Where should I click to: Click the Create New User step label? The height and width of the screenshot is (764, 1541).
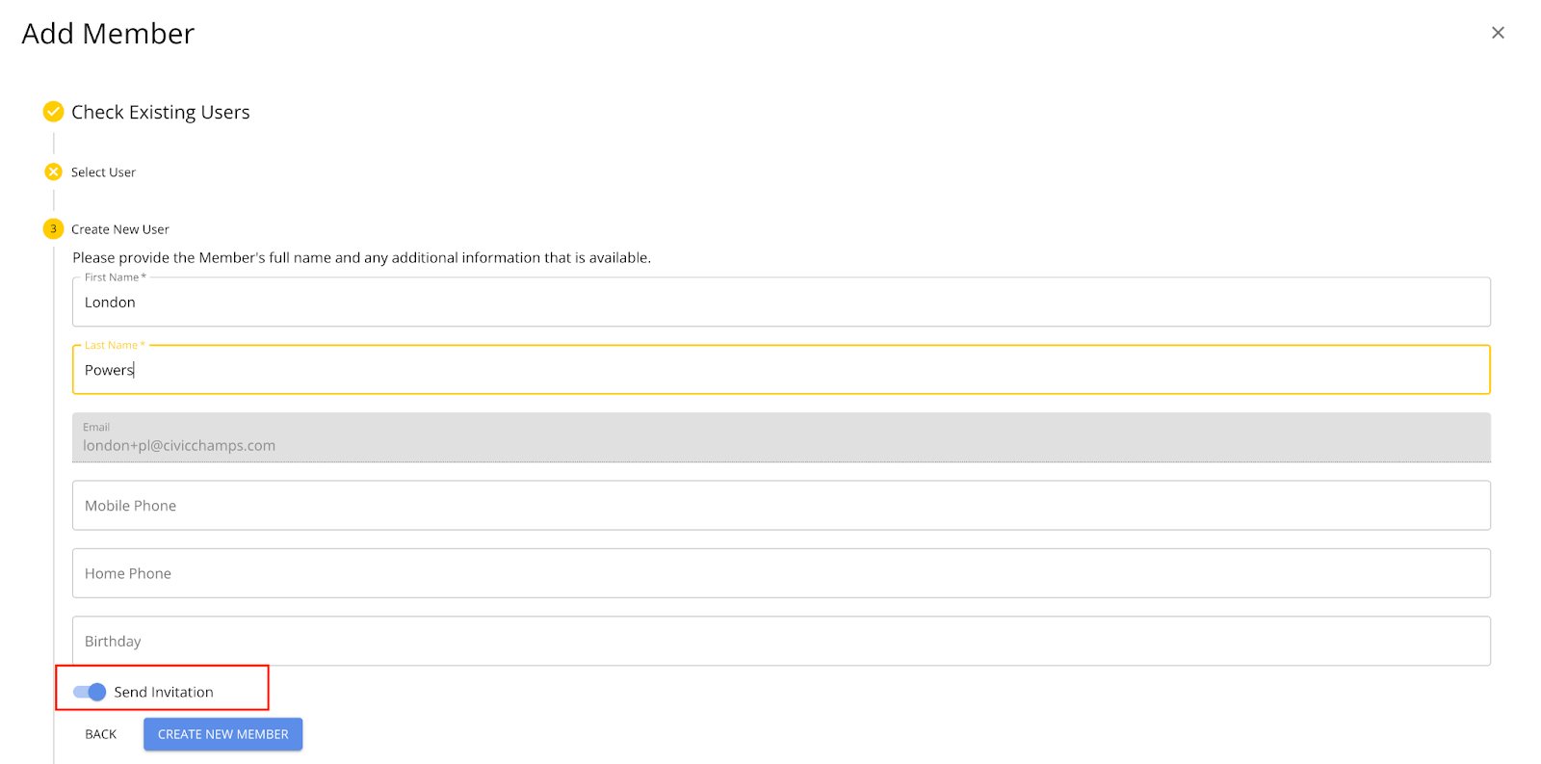tap(120, 229)
